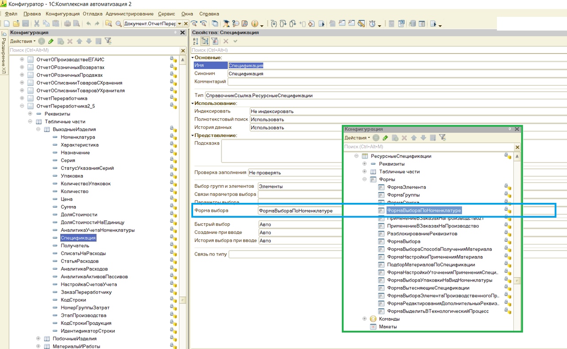Click the Open file toolbar icon
Screen dimensions: 567x349
pos(16,23)
